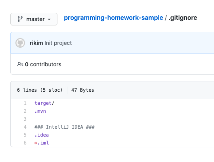Select empty line number 3
The width and height of the screenshot is (214, 162).
[25, 119]
